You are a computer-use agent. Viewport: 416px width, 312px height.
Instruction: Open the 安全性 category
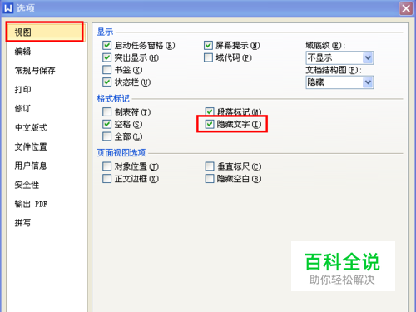point(27,185)
